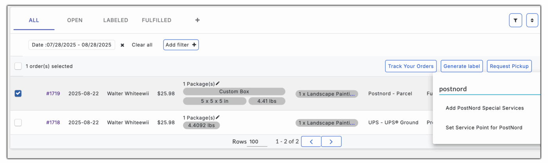The image size is (548, 163).
Task: Toggle the select all orders checkbox
Action: pos(18,66)
